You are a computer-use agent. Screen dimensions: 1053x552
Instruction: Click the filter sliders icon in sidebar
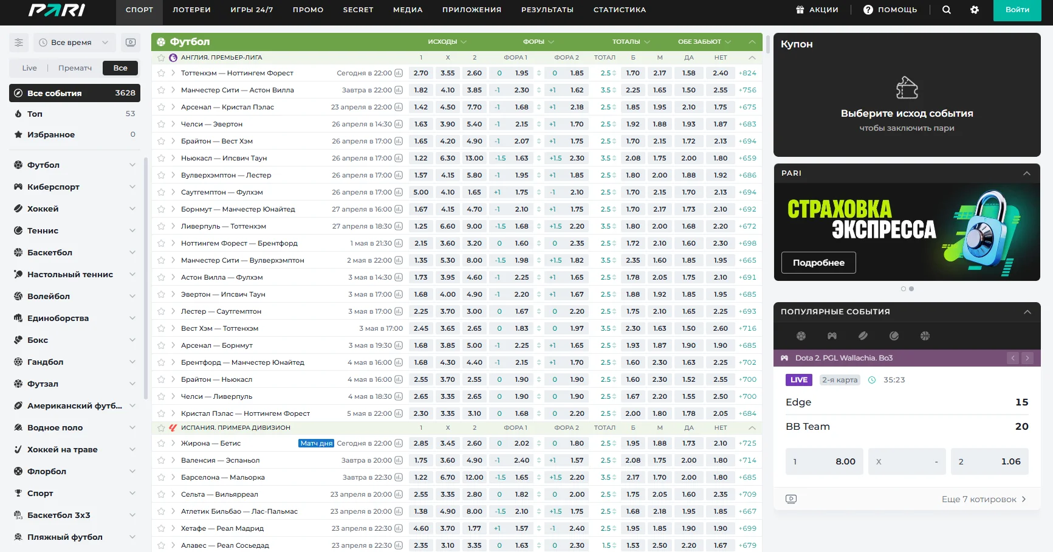[x=19, y=43]
